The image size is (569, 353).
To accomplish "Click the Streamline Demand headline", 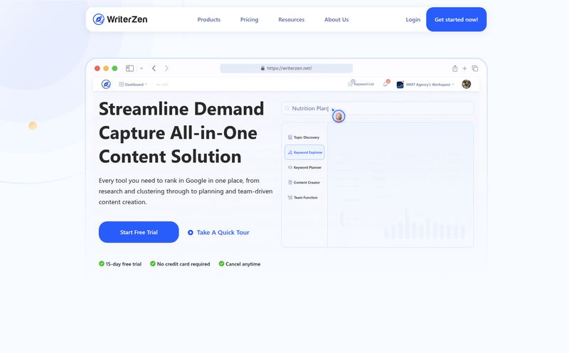I will tap(181, 133).
